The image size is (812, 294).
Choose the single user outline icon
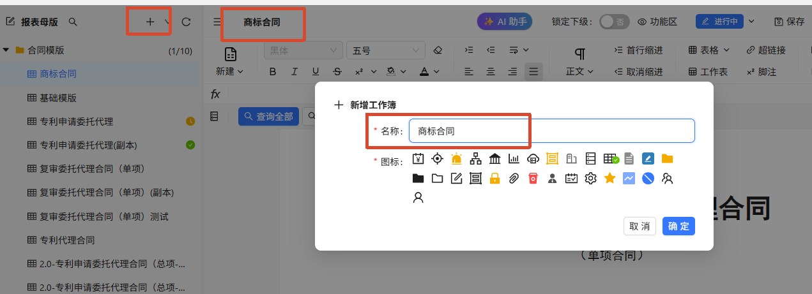(x=418, y=198)
